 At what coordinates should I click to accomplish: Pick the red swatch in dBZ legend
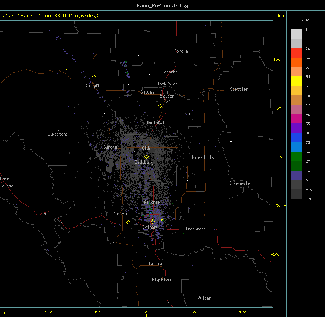(296, 53)
